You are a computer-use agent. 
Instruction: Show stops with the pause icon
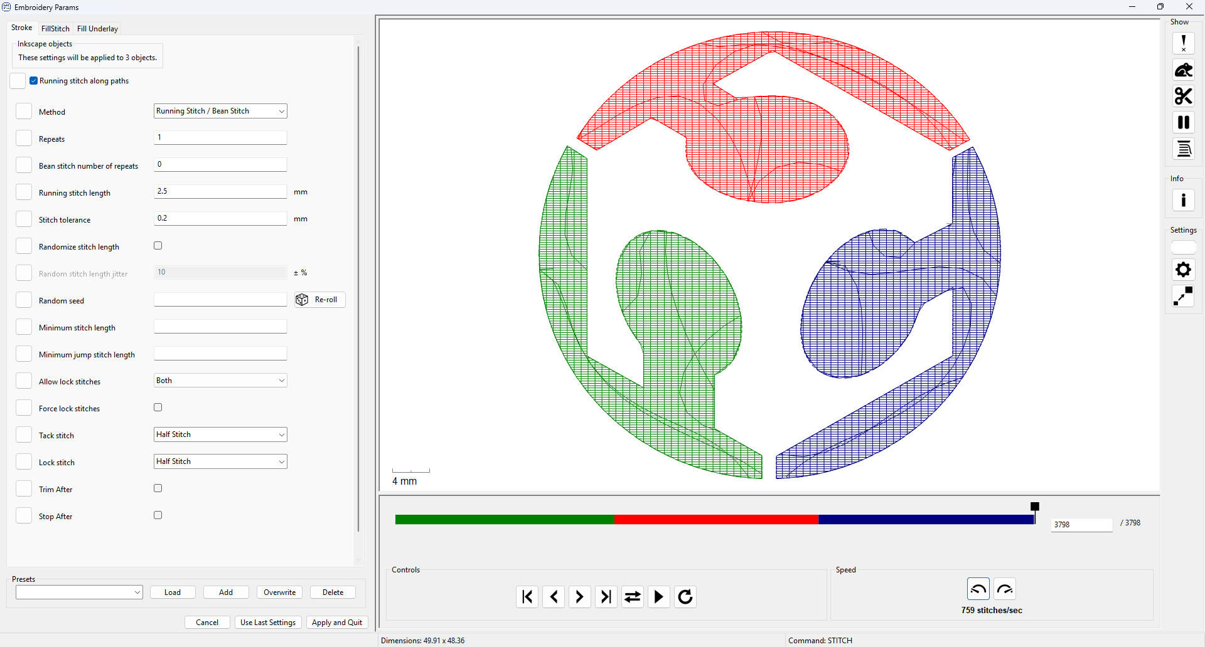click(x=1183, y=122)
